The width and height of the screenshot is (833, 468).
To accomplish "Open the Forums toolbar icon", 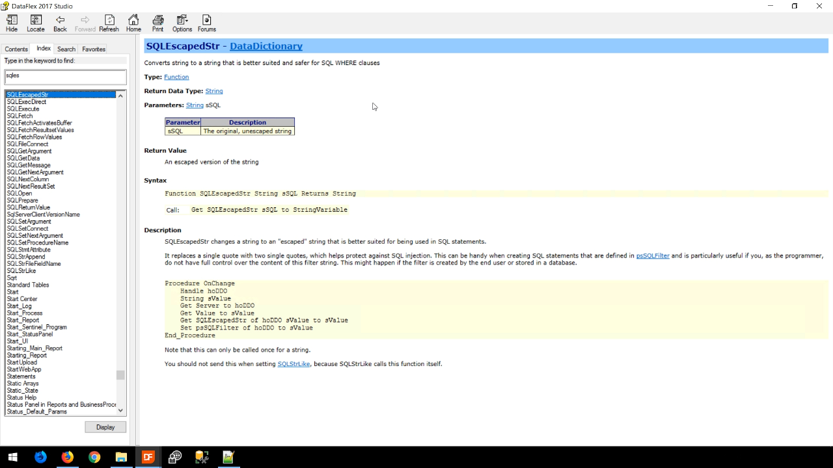I will point(207,23).
